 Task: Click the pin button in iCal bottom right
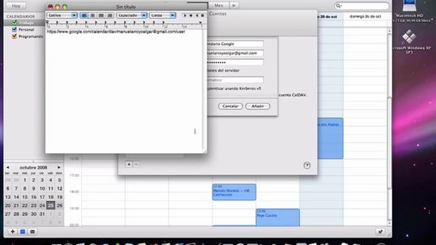380,231
